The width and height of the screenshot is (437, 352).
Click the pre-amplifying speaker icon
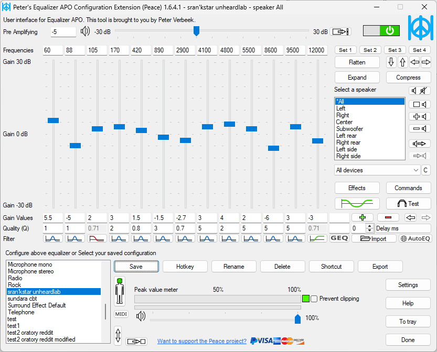[85, 31]
